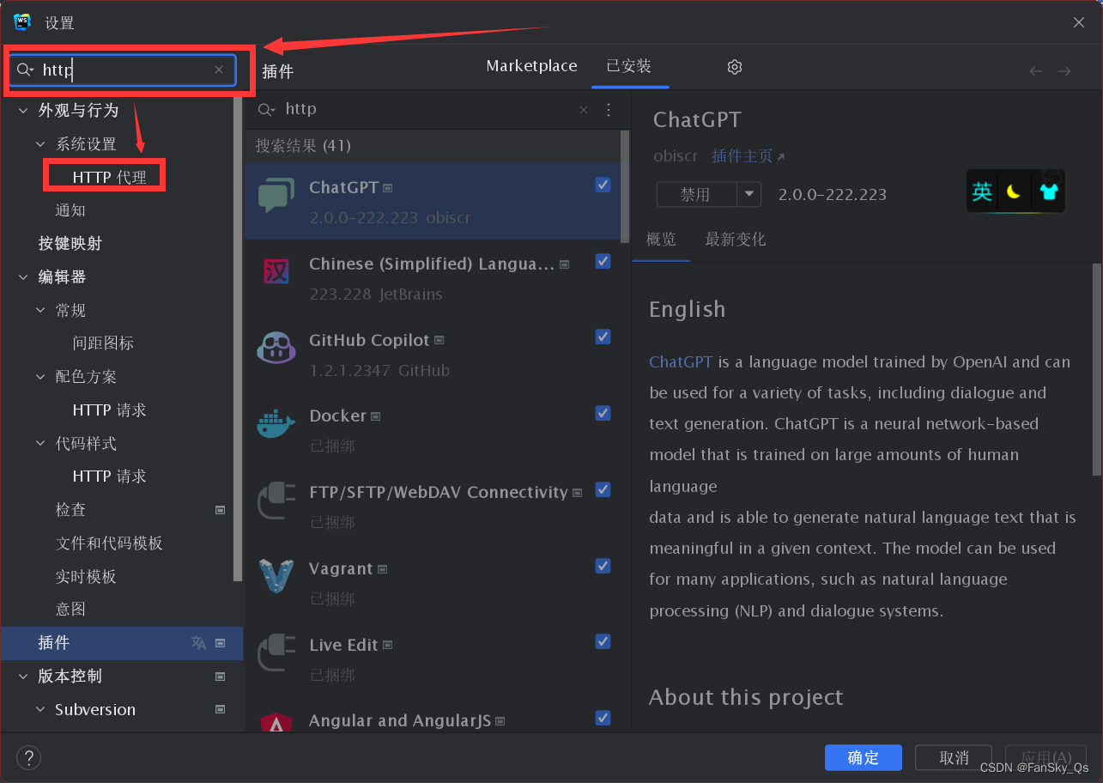
Task: Open the plugin settings gear menu
Action: [734, 67]
